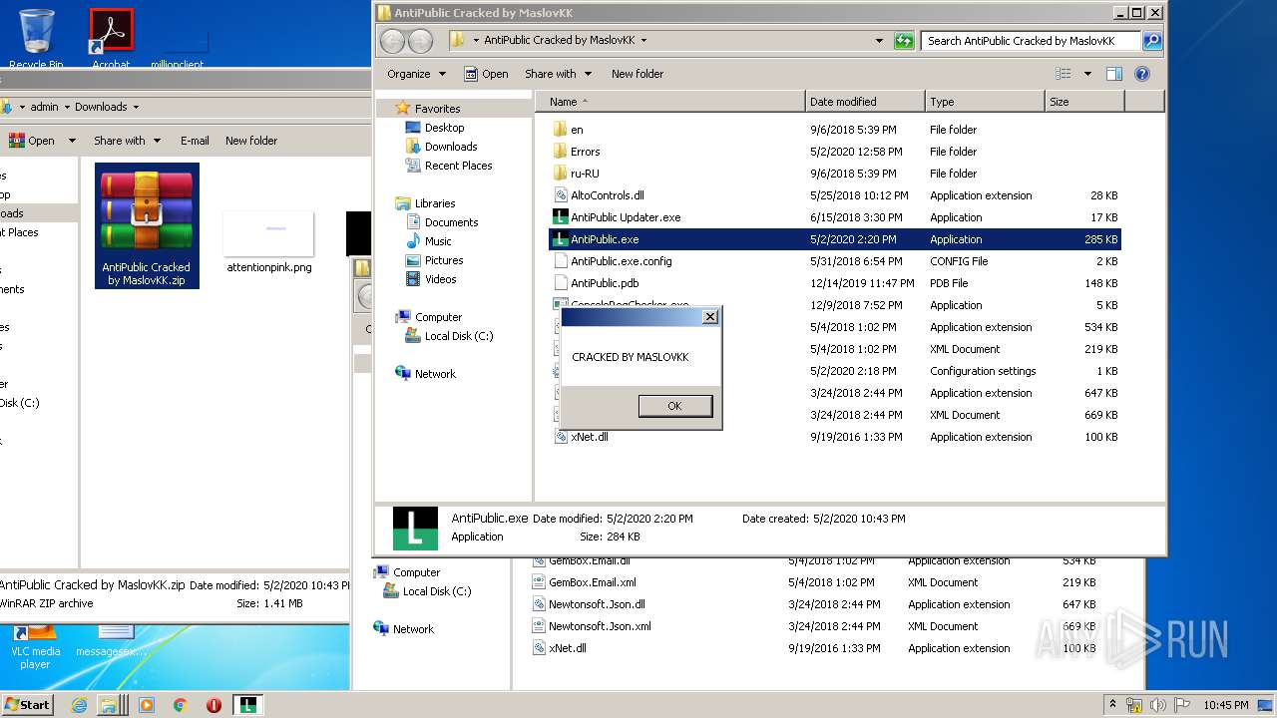Select the AltoControls.dll file icon
Image resolution: width=1277 pixels, height=718 pixels.
click(560, 195)
